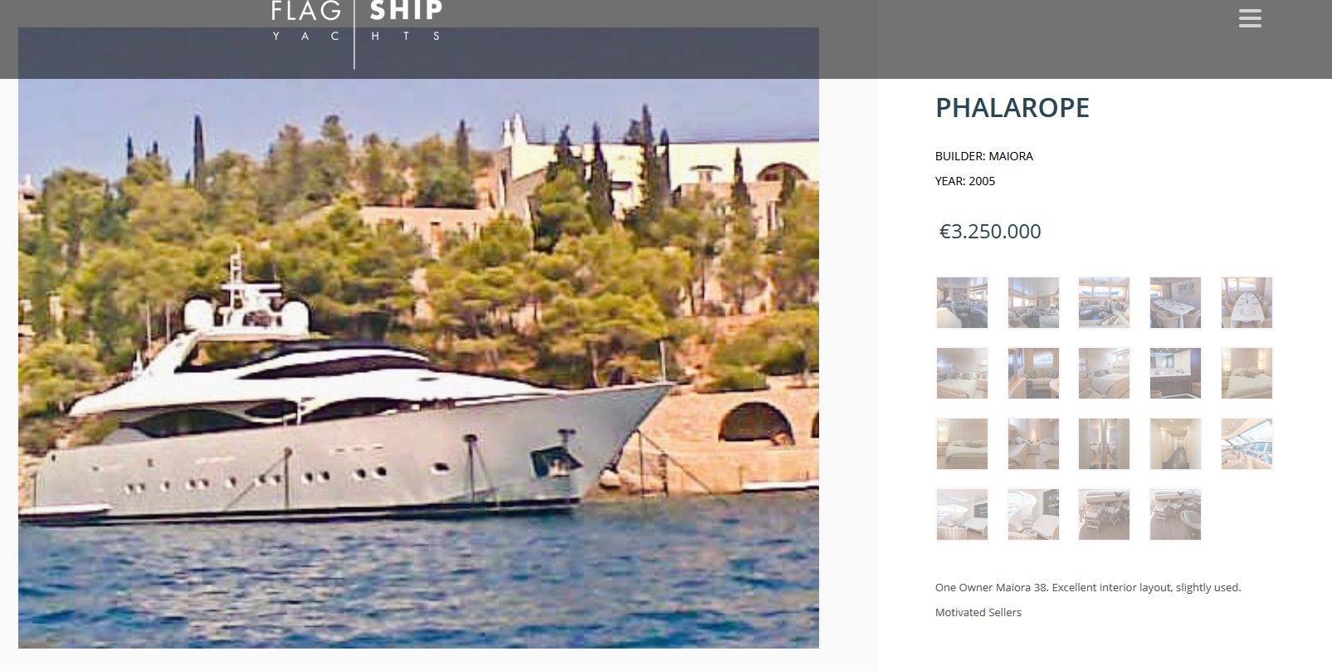The height and width of the screenshot is (671, 1332).
Task: View the long corridor hallway thumbnail
Action: tap(1175, 444)
